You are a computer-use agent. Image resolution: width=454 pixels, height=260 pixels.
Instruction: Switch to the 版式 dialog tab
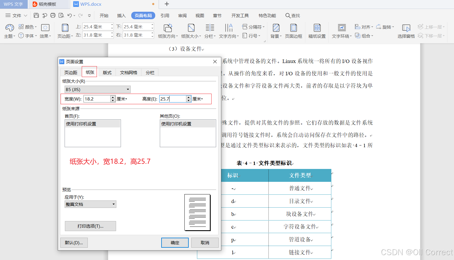(x=107, y=72)
